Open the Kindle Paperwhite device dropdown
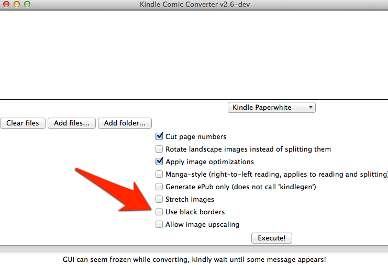Image resolution: width=388 pixels, height=265 pixels. 271,108
